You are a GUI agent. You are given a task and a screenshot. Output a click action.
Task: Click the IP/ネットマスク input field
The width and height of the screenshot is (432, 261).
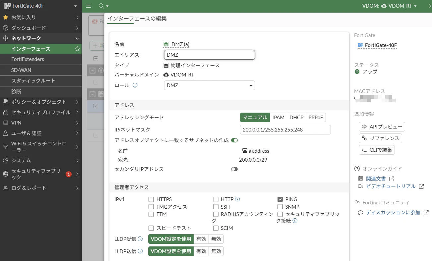tap(285, 130)
